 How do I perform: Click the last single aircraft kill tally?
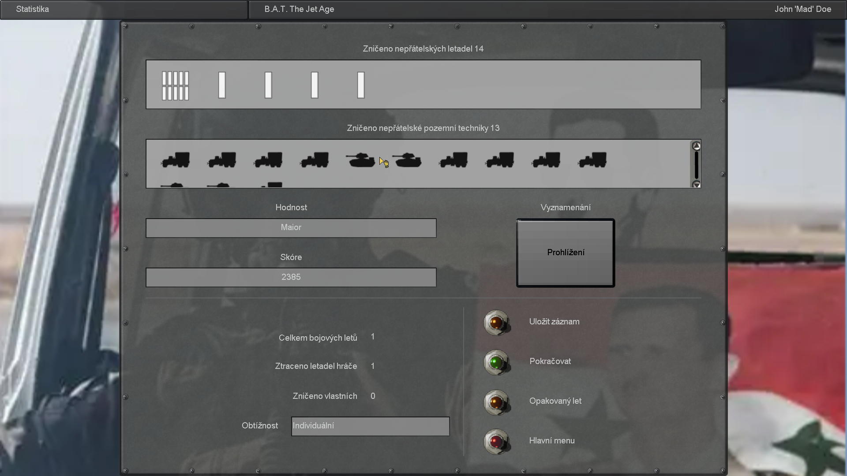tap(361, 85)
